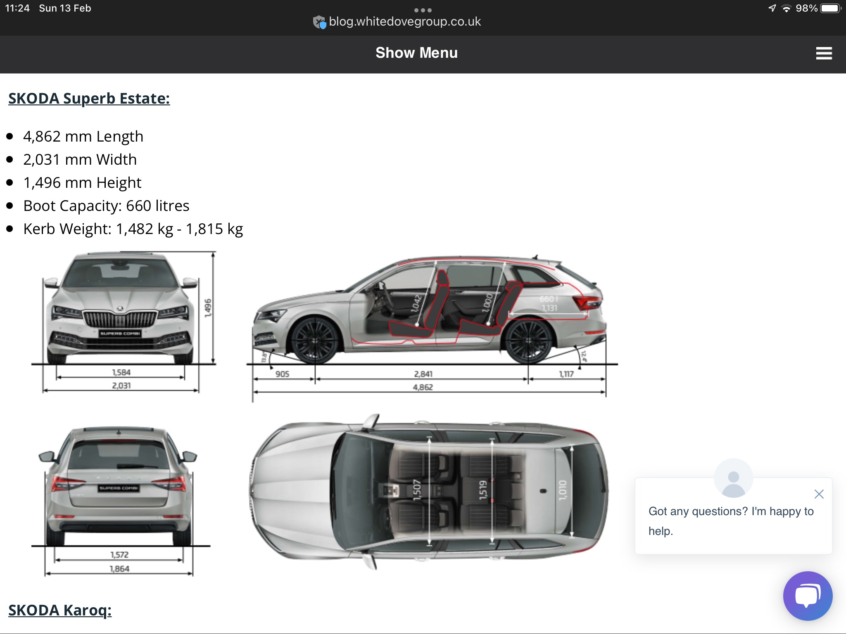The height and width of the screenshot is (634, 846).
Task: Open the purple chat bubble button
Action: (x=808, y=596)
